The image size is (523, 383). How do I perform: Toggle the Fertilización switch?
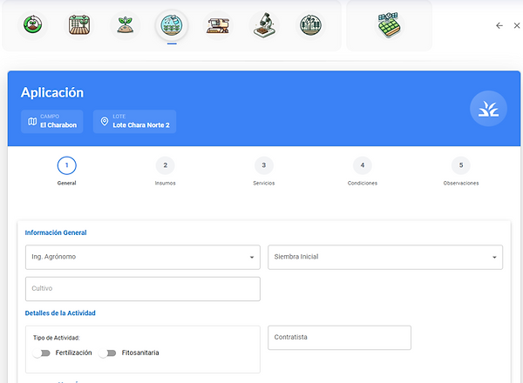tap(41, 353)
